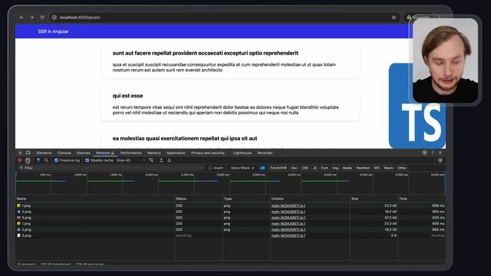The height and width of the screenshot is (276, 491).
Task: Open the network conditions wifi icon
Action: 151,160
